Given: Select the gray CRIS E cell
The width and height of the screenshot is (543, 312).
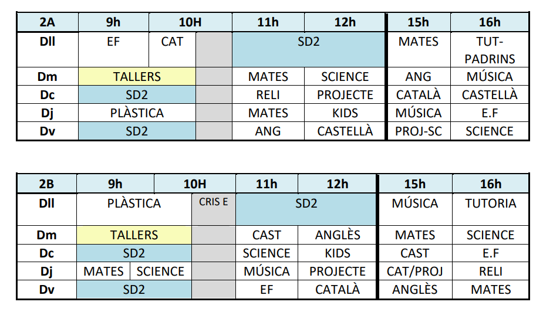Looking at the screenshot, I should (213, 203).
